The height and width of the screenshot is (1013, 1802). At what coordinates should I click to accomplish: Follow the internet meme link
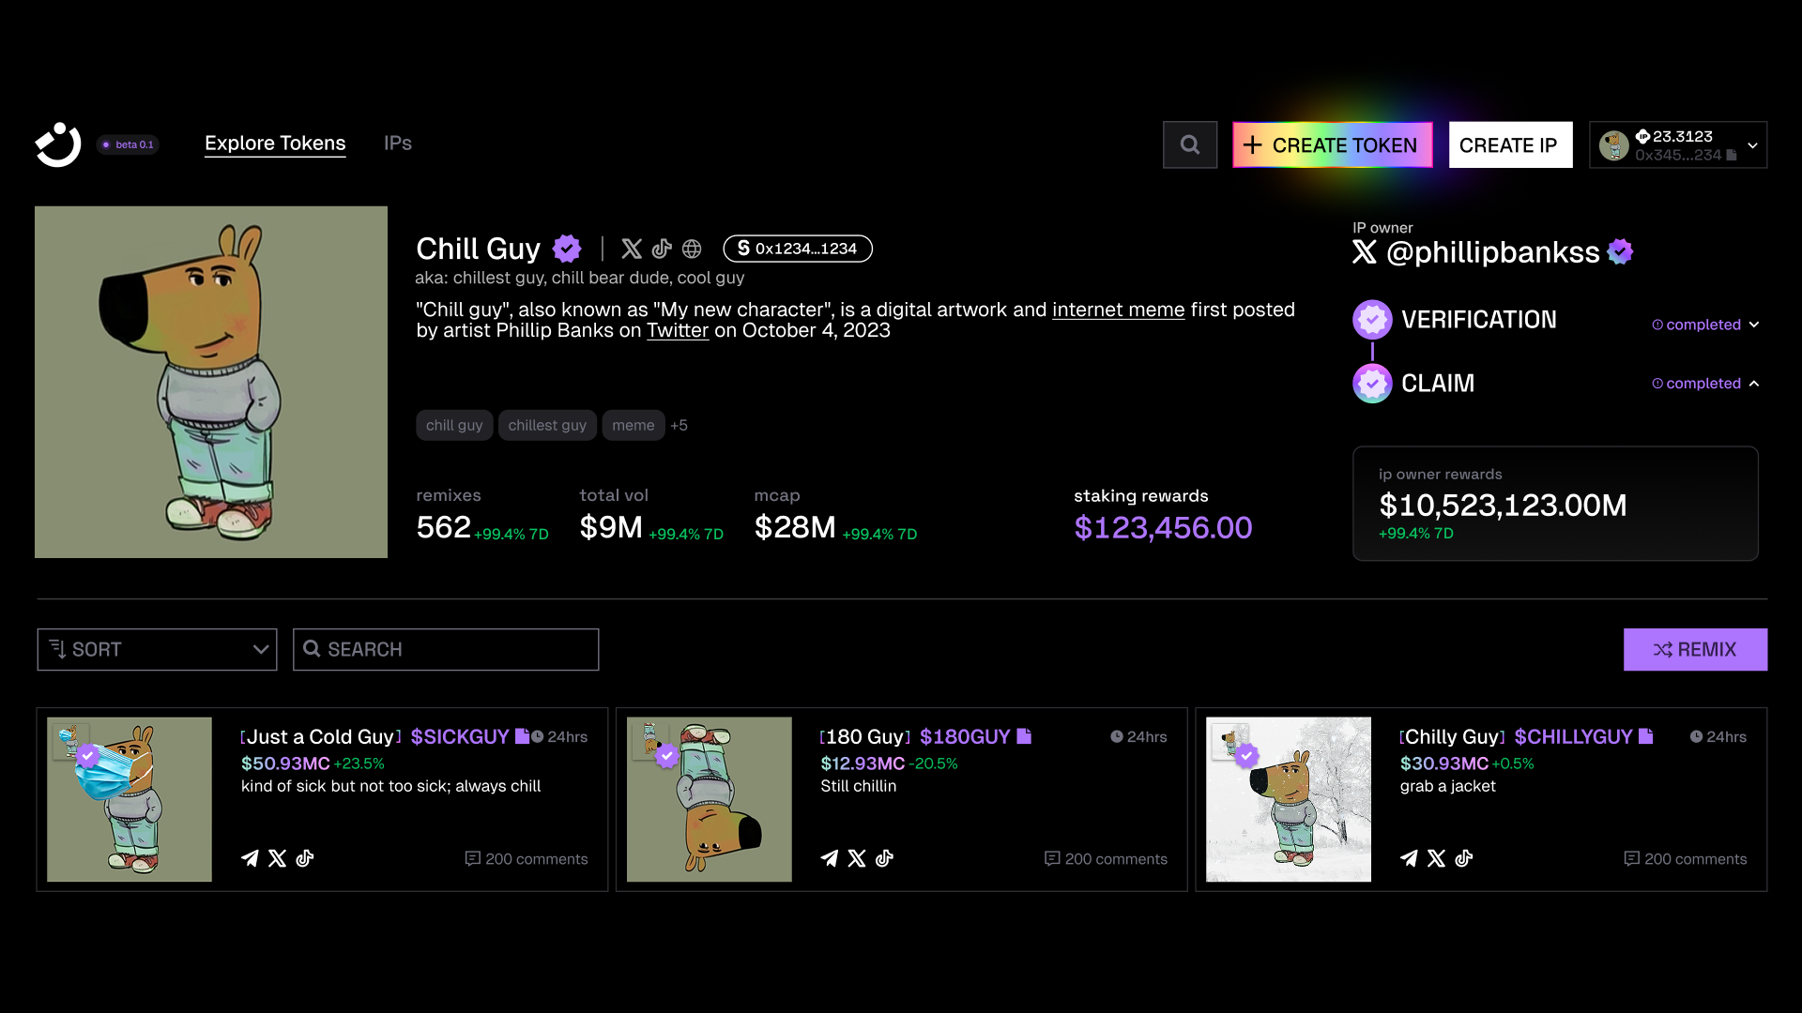coord(1118,310)
